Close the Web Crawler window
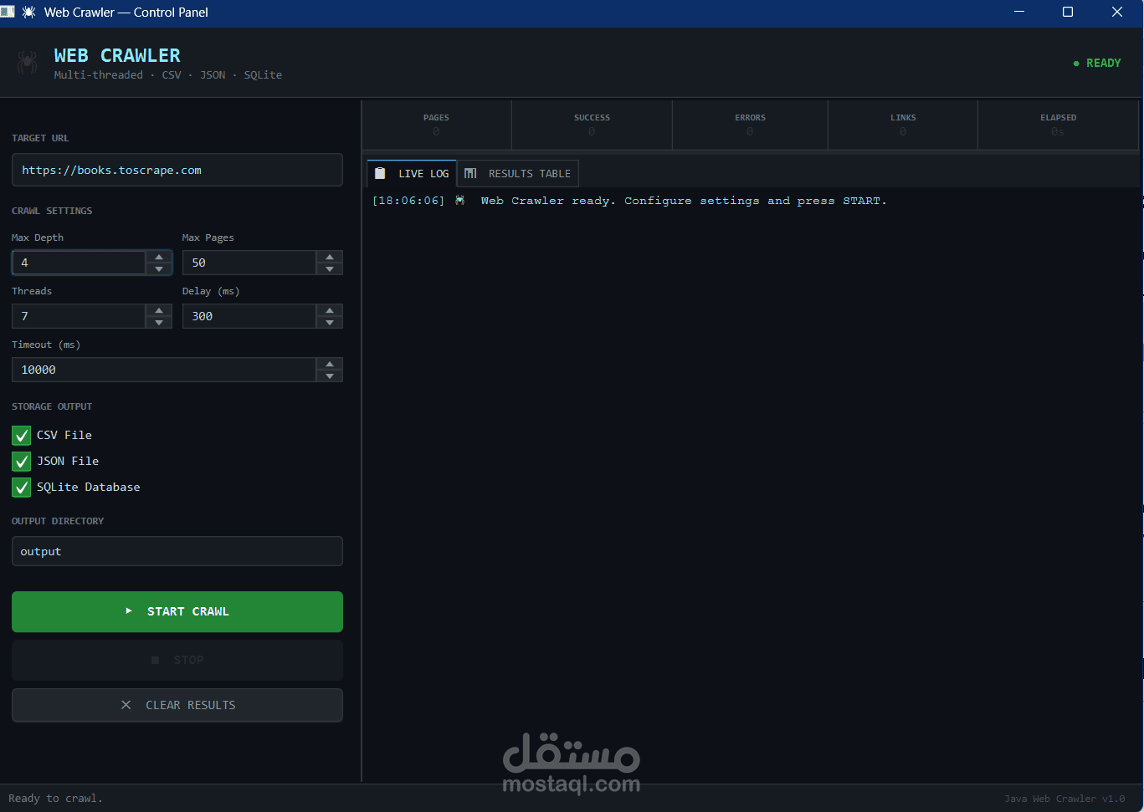 click(1117, 12)
